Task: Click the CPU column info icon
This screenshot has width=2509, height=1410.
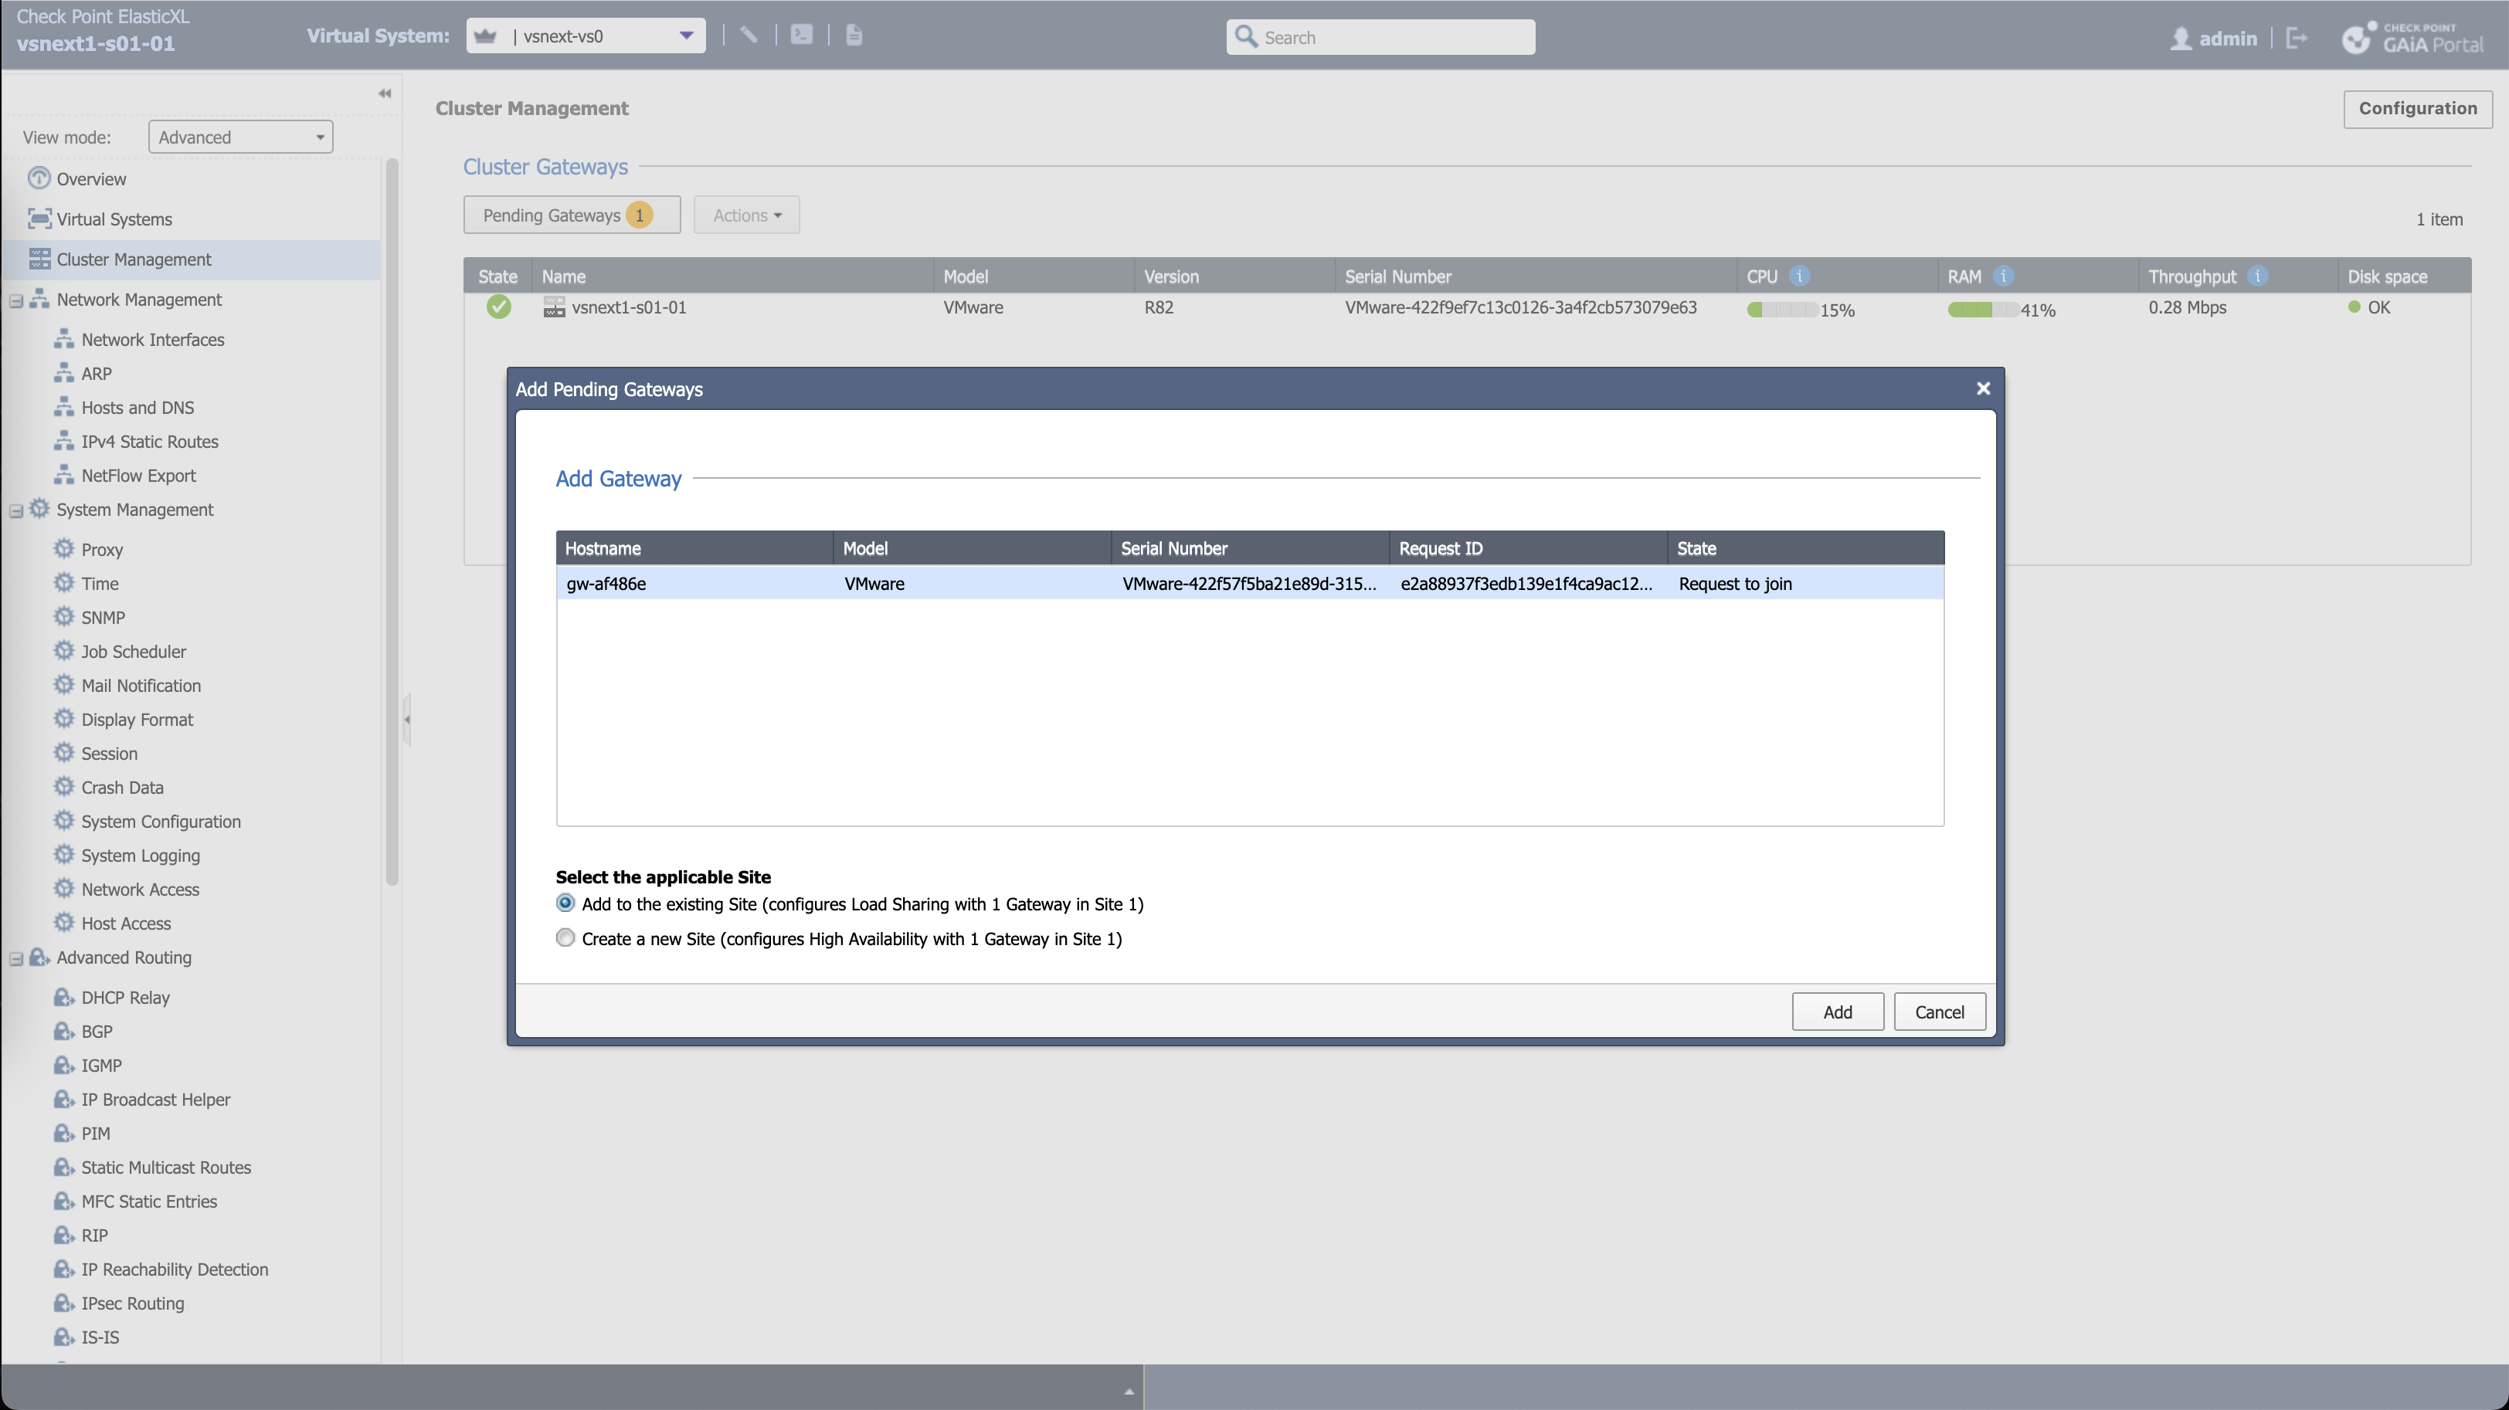Action: tap(1800, 276)
